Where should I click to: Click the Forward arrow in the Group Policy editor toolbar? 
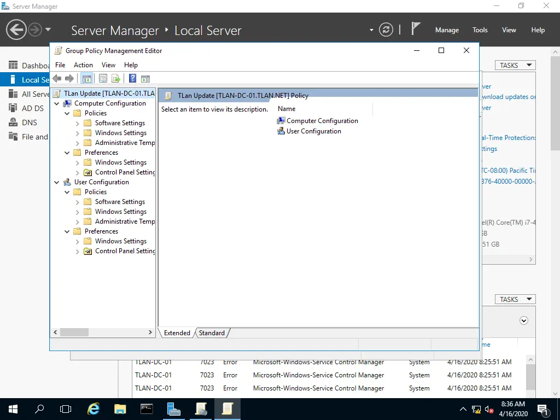click(69, 79)
